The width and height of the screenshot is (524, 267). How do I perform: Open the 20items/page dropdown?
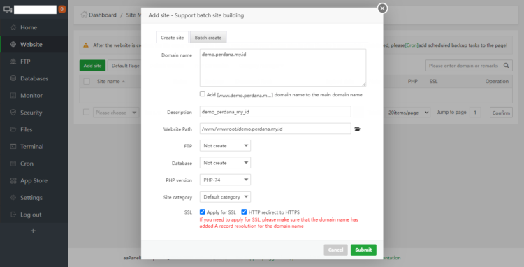pos(408,113)
